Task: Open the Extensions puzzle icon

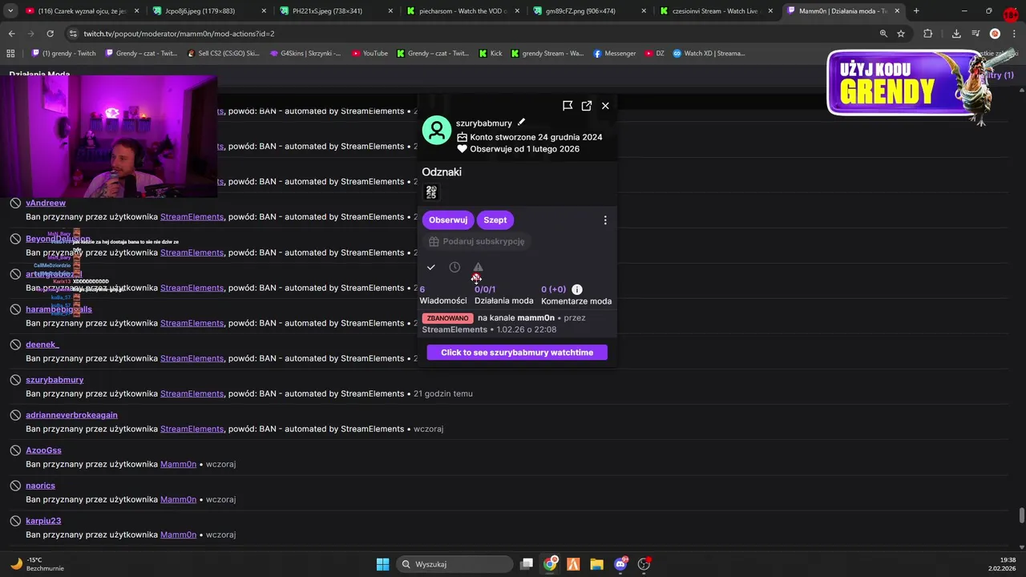Action: 928,34
